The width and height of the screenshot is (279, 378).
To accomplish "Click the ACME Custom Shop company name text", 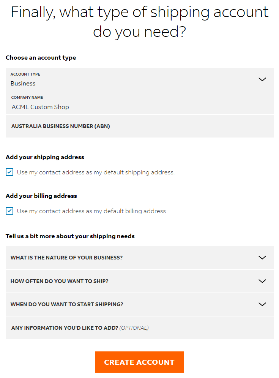I will pos(40,107).
